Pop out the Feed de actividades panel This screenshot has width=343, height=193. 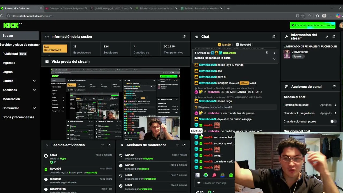[109, 145]
